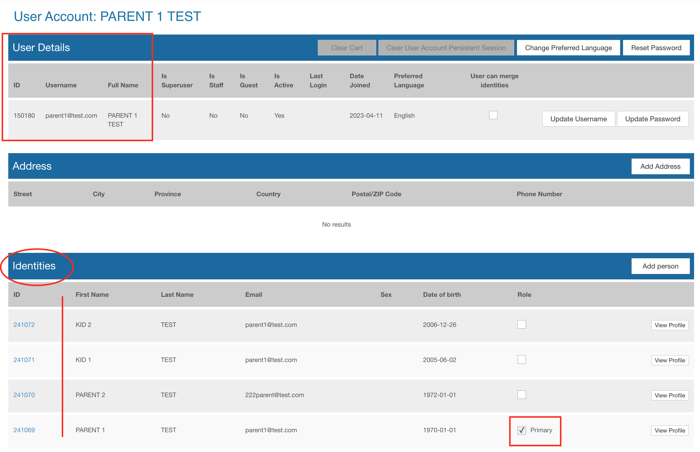The width and height of the screenshot is (700, 452).
Task: Click Clear User Account Persistent Session
Action: click(446, 48)
